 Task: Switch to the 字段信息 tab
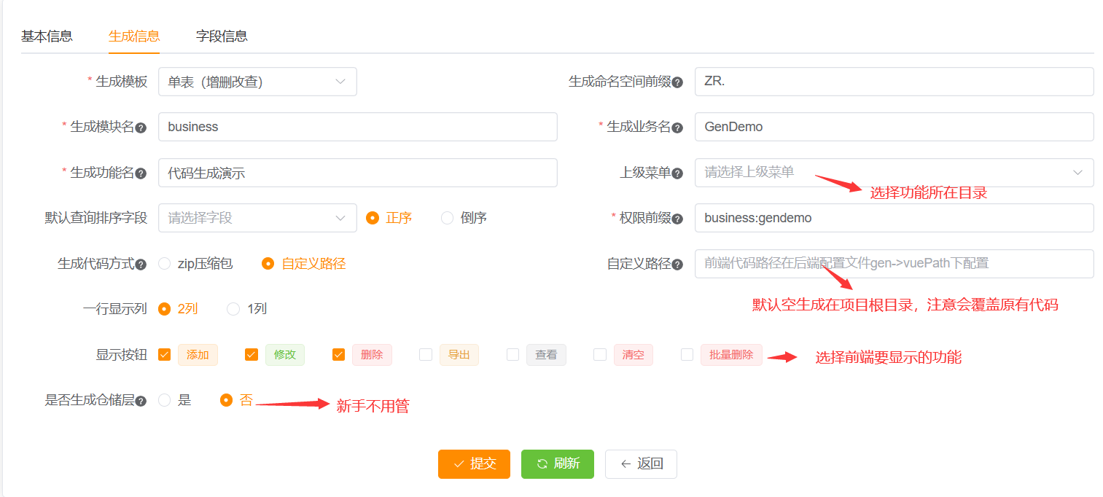coord(222,36)
